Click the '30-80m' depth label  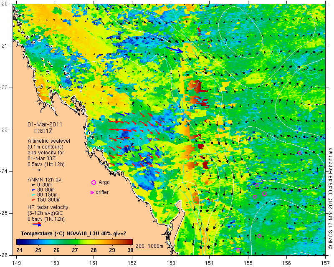pos(46,190)
